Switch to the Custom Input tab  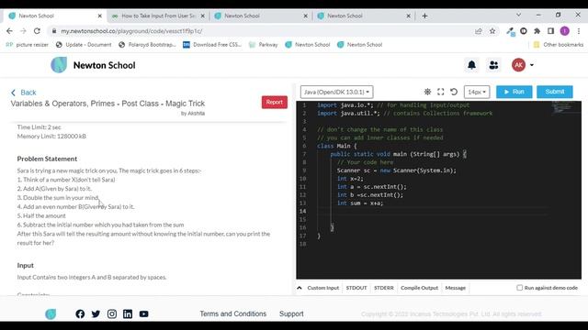tap(322, 288)
